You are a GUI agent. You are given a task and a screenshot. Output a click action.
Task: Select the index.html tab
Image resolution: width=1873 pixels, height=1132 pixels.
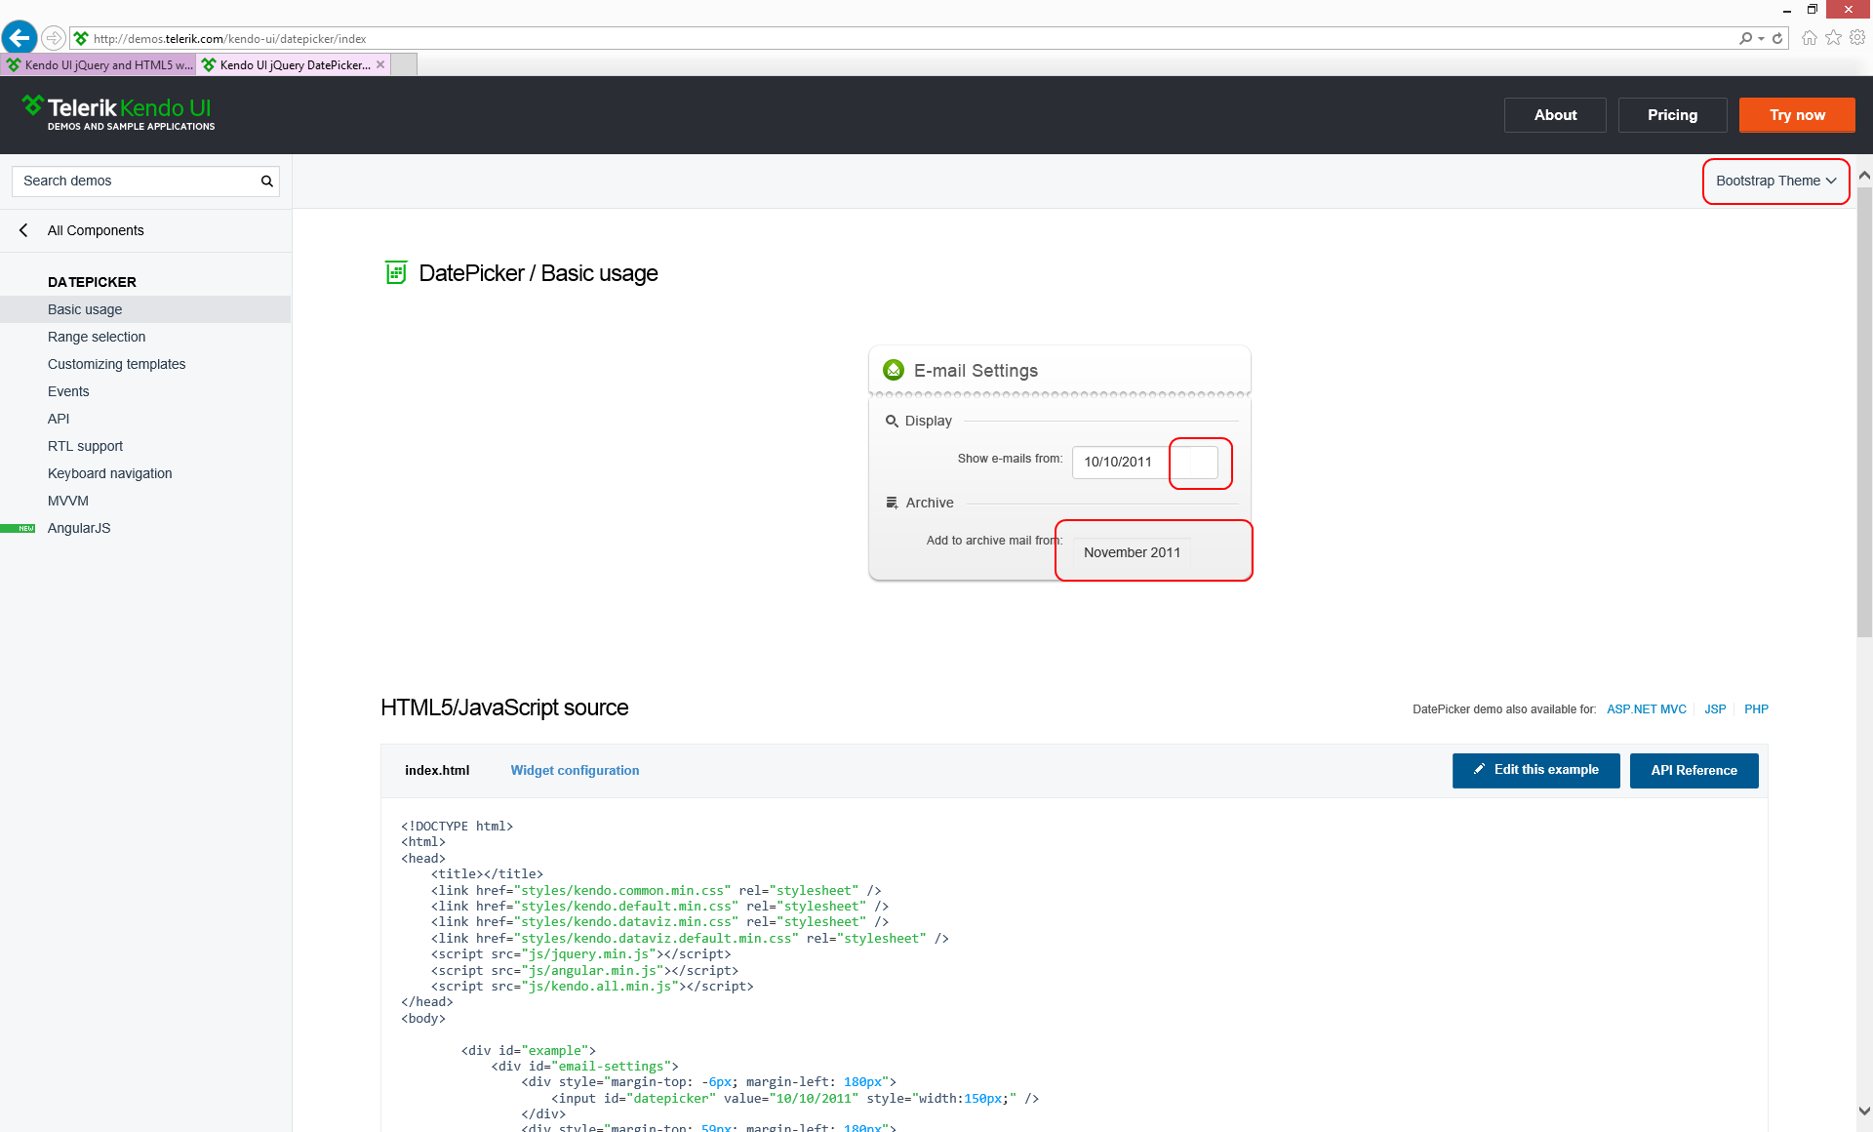pos(437,771)
